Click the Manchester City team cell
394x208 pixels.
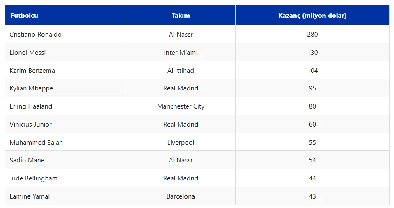(181, 106)
